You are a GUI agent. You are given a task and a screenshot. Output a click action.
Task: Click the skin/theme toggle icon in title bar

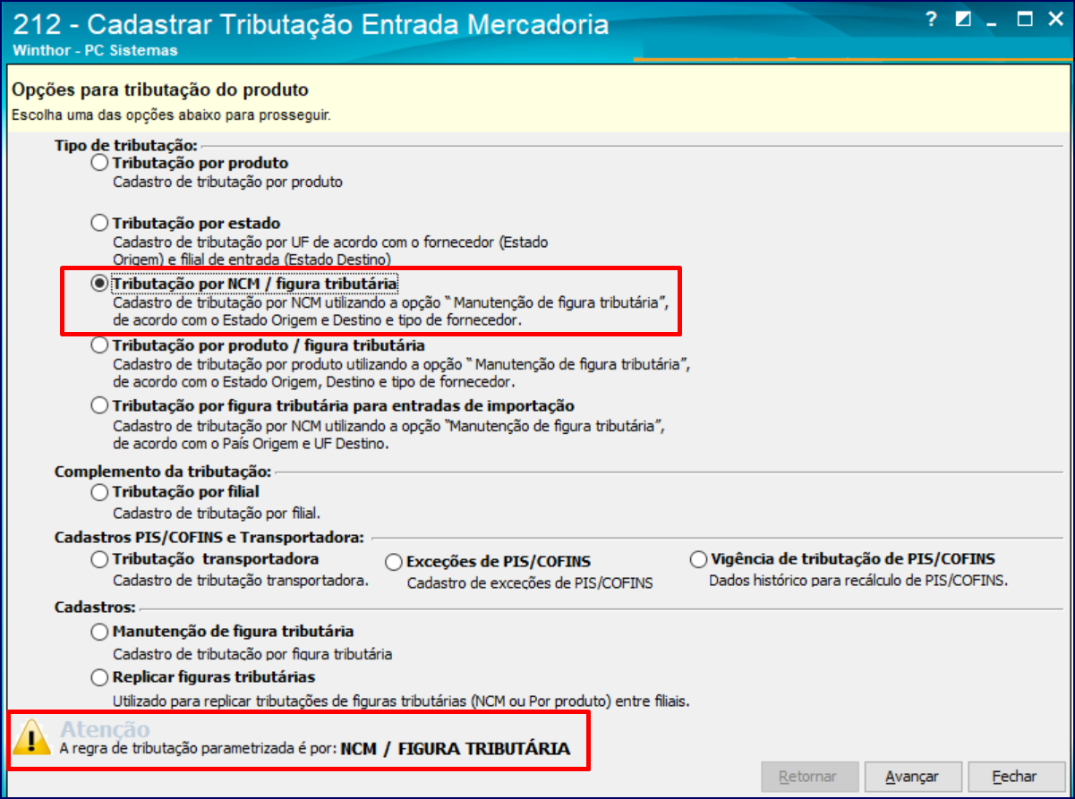pos(963,20)
